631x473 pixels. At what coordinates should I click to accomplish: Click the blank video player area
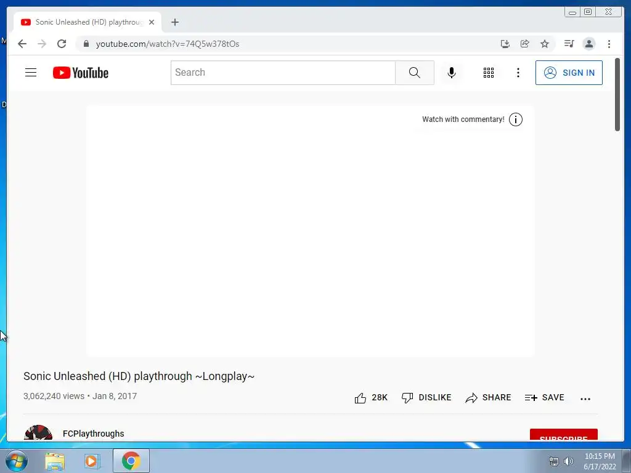[x=311, y=232]
